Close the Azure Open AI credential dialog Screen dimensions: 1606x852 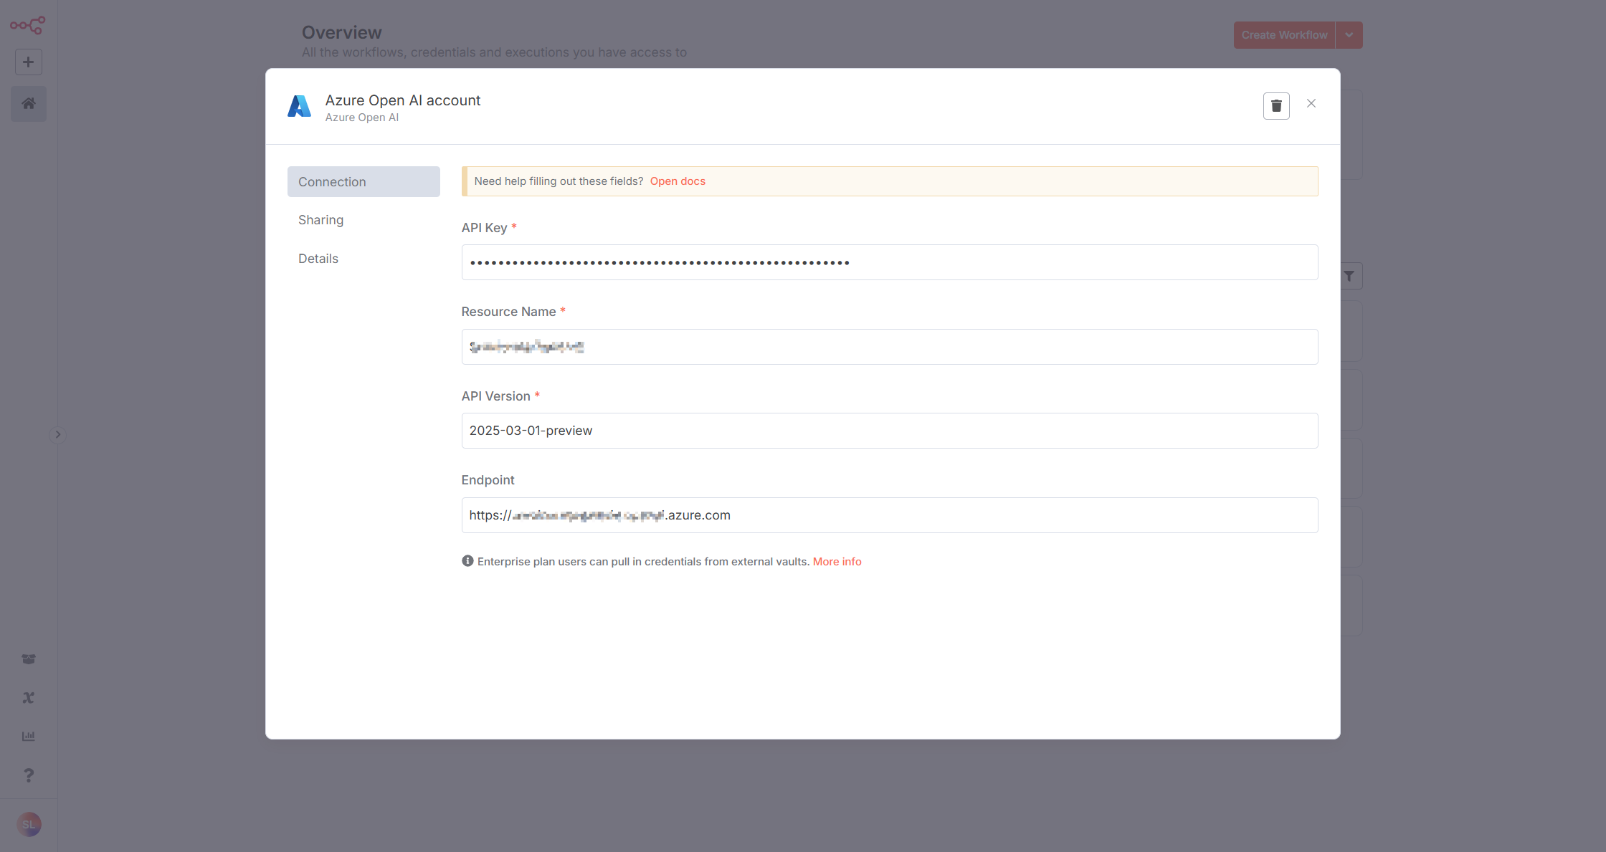click(x=1311, y=104)
